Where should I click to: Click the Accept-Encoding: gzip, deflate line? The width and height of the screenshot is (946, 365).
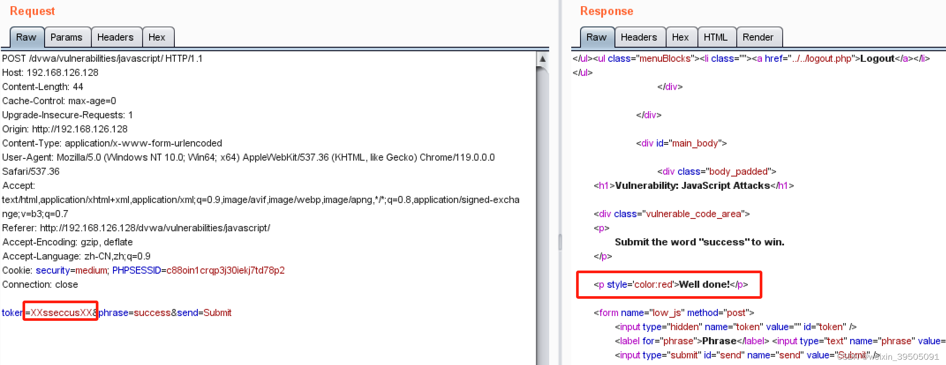point(68,242)
